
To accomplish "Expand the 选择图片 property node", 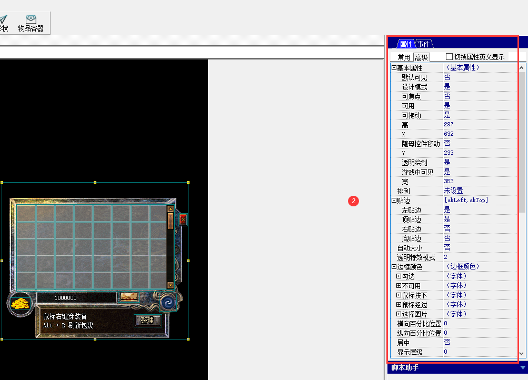I will click(x=399, y=314).
